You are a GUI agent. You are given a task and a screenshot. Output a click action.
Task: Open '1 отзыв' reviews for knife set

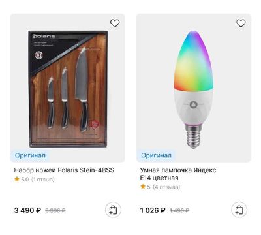pyautogui.click(x=43, y=180)
